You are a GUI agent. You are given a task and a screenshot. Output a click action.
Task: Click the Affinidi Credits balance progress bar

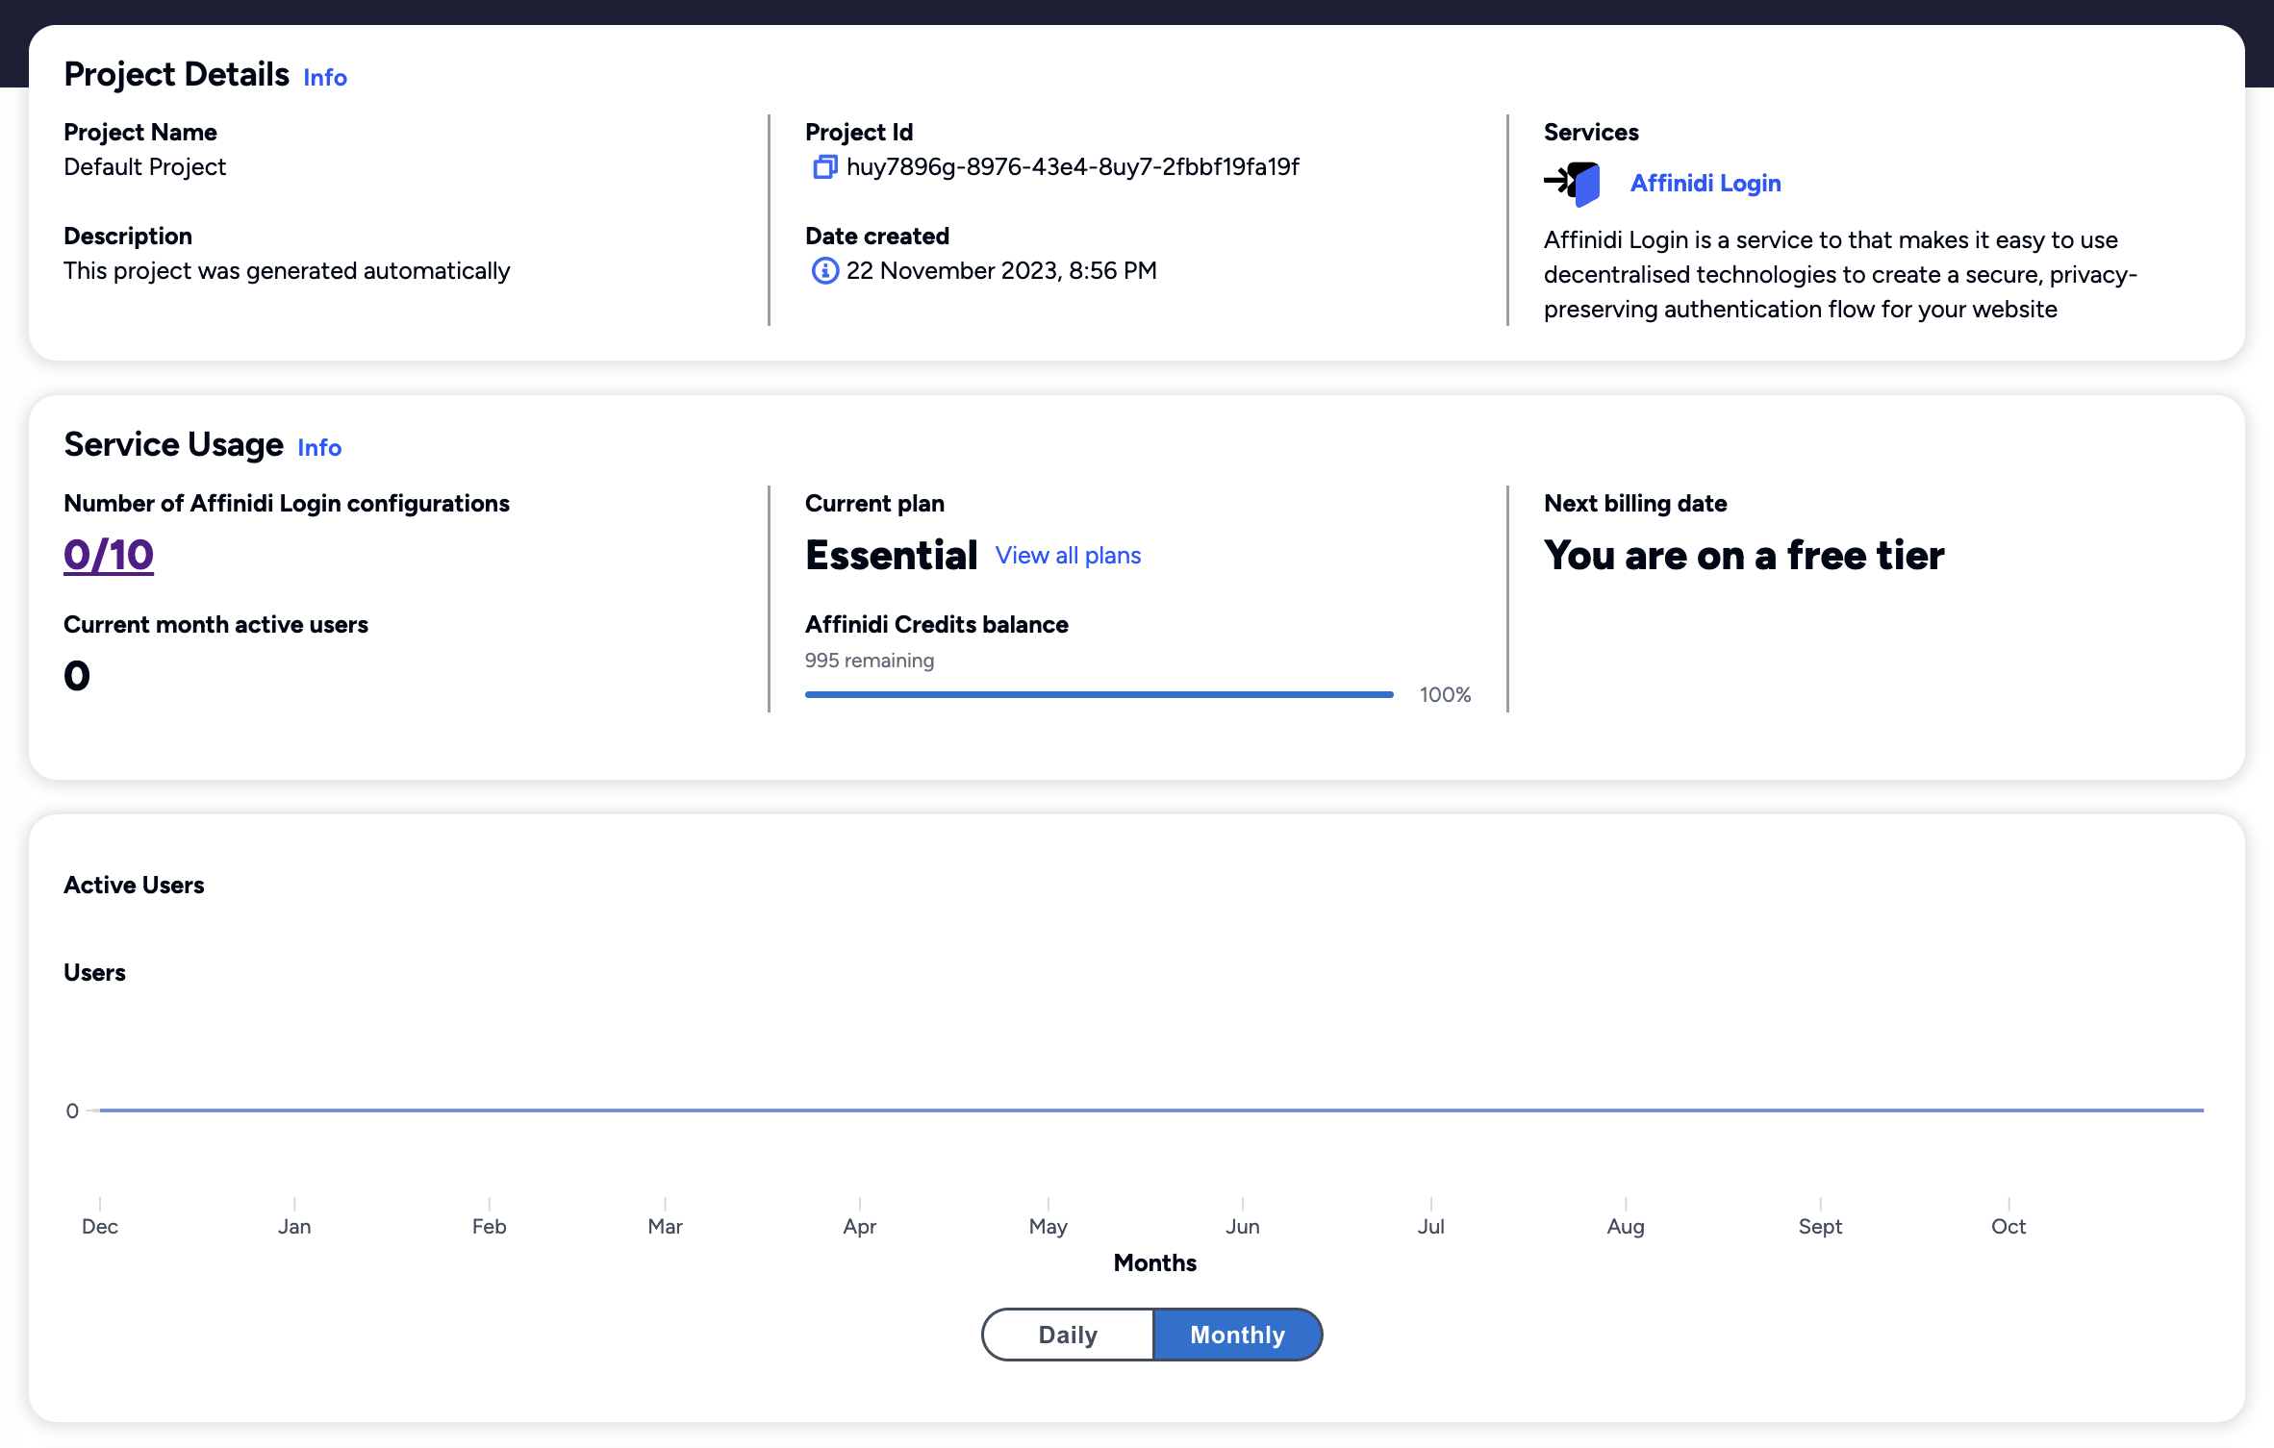click(x=1099, y=694)
